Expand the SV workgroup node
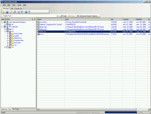Viewport: 151px width, 114px height. [x=5, y=24]
